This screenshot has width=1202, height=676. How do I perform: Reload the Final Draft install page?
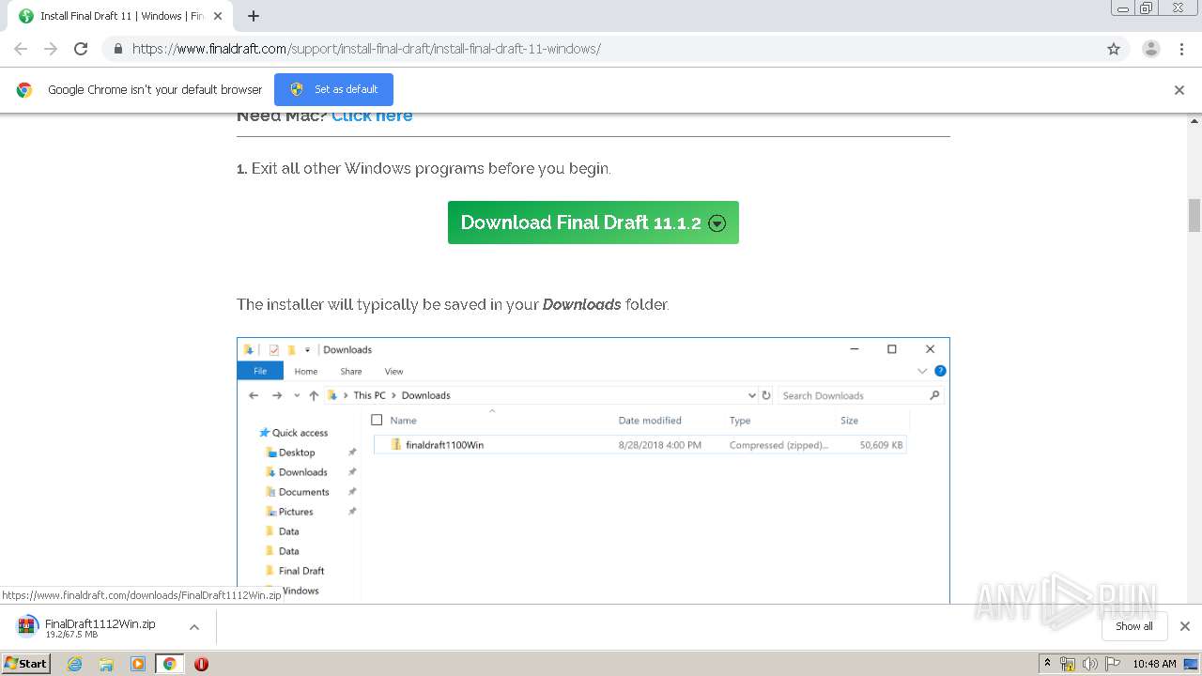[x=81, y=49]
